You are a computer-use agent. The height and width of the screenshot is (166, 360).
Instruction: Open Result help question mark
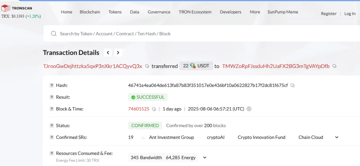coord(52,97)
